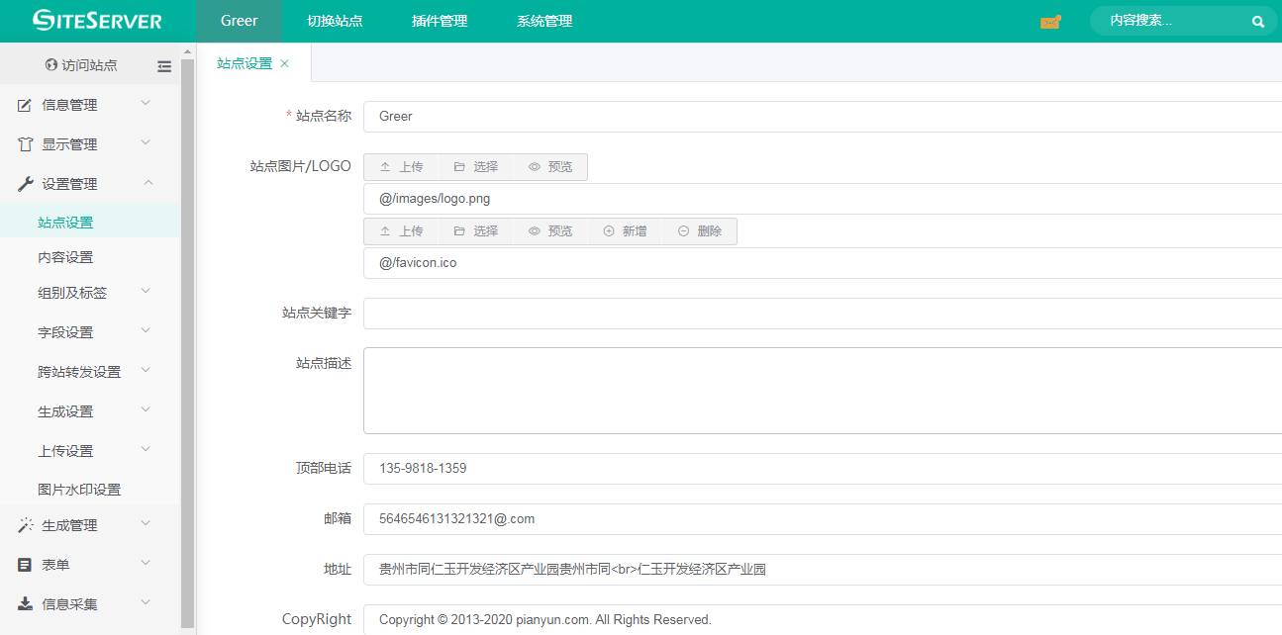Click 新增 to add image field

pos(625,231)
